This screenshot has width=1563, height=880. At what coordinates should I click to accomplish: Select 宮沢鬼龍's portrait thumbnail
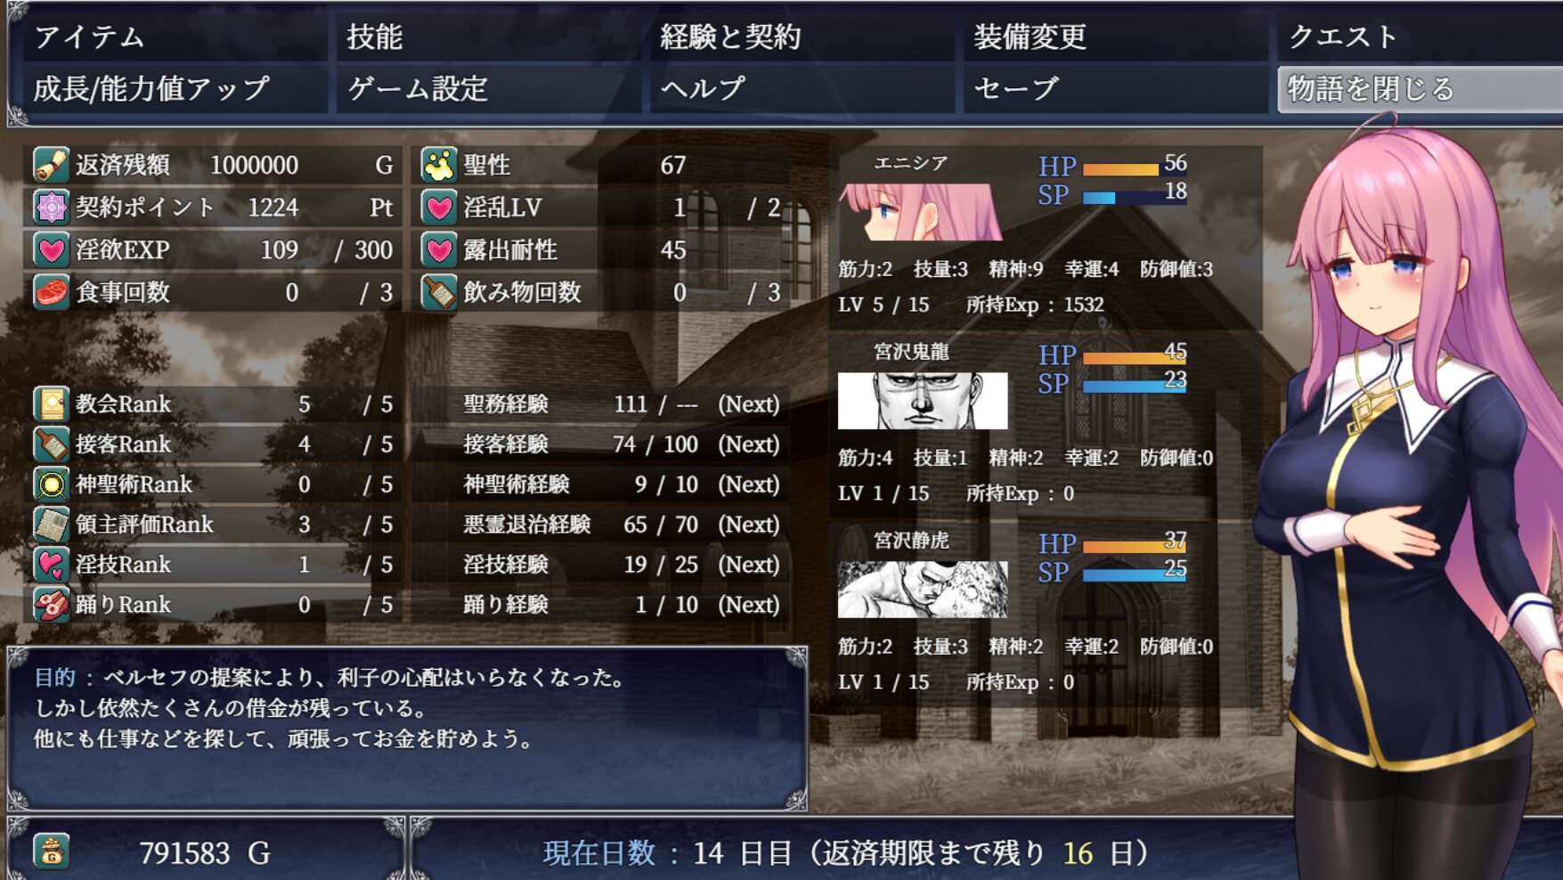pyautogui.click(x=923, y=401)
